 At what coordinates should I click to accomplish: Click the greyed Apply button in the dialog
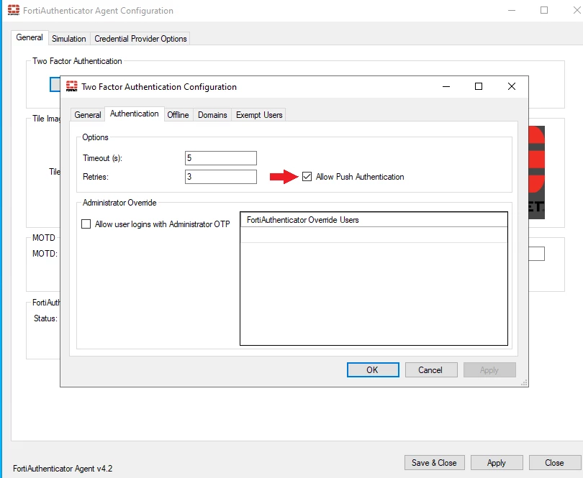coord(489,370)
